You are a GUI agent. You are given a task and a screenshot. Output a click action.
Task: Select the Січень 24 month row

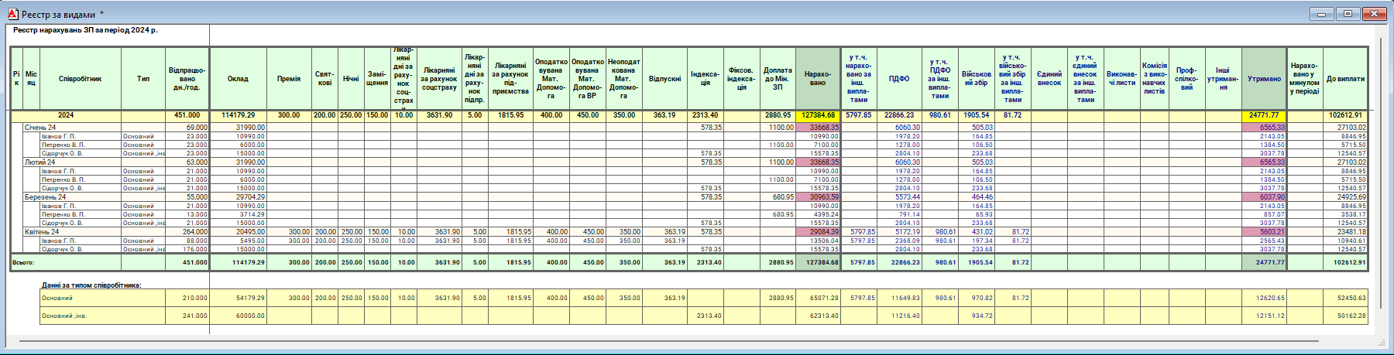(x=40, y=128)
